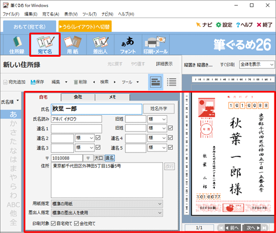Click 保存 save with disk icon
Image resolution: width=276 pixels, height=233 pixels.
pyautogui.click(x=38, y=82)
